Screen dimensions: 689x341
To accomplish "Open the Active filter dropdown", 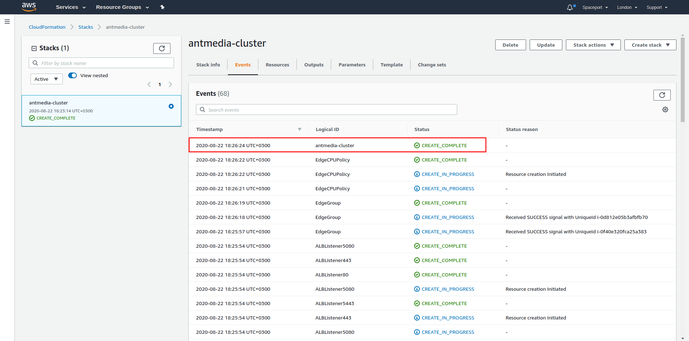I will [x=47, y=79].
